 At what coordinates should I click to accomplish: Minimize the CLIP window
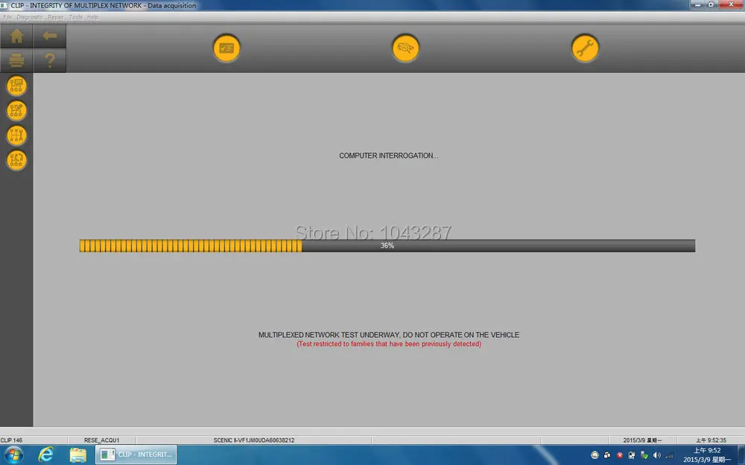(698, 4)
